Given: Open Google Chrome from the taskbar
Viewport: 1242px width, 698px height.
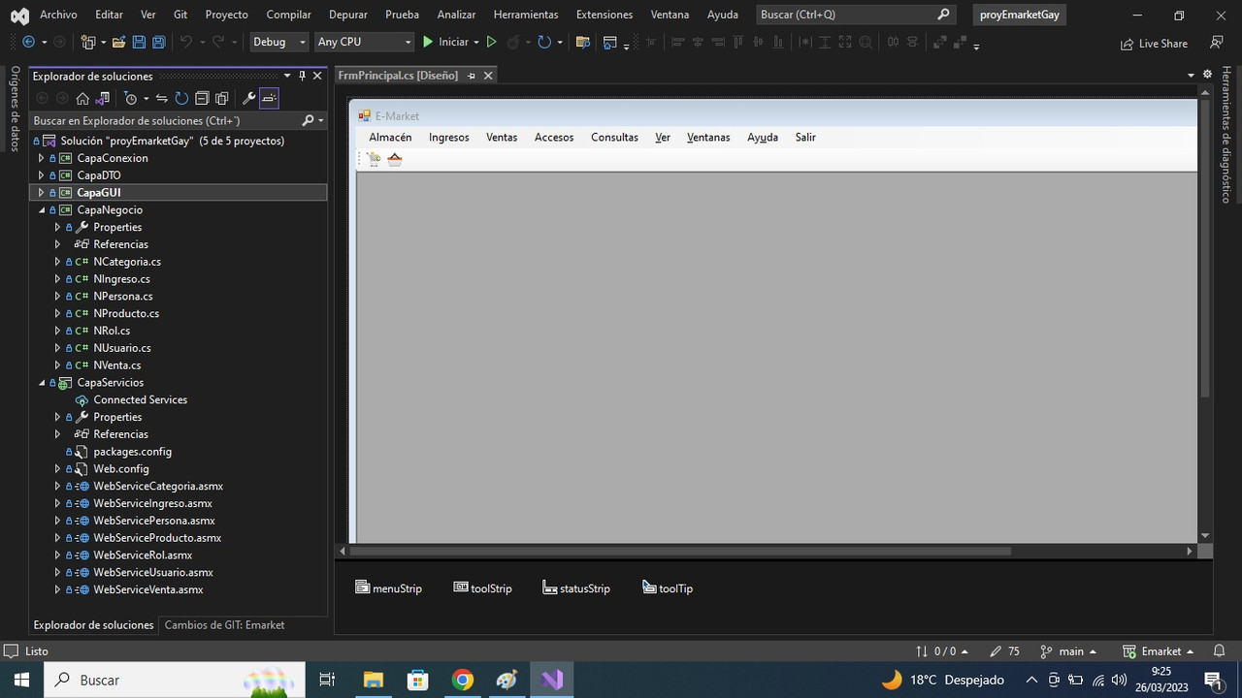Looking at the screenshot, I should [x=463, y=680].
